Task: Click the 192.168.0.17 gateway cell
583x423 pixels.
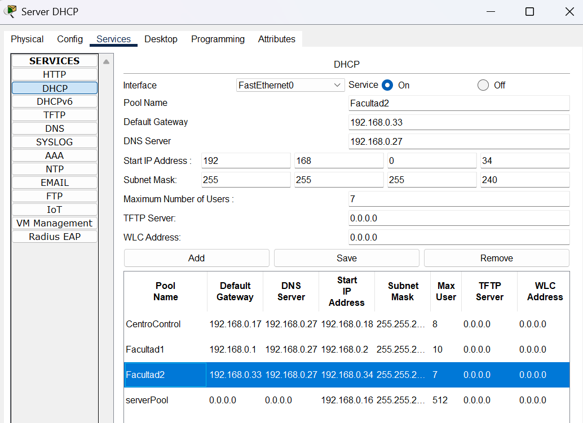Action: pyautogui.click(x=235, y=324)
